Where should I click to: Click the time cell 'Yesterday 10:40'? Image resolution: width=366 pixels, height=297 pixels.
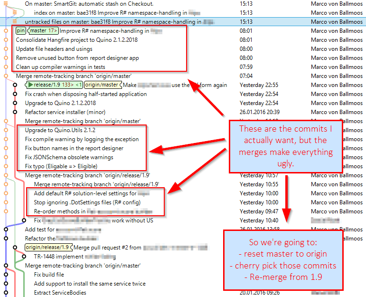point(259,220)
